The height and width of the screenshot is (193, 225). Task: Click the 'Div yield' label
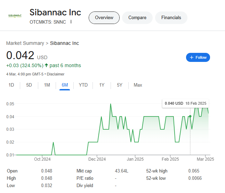point(85,186)
